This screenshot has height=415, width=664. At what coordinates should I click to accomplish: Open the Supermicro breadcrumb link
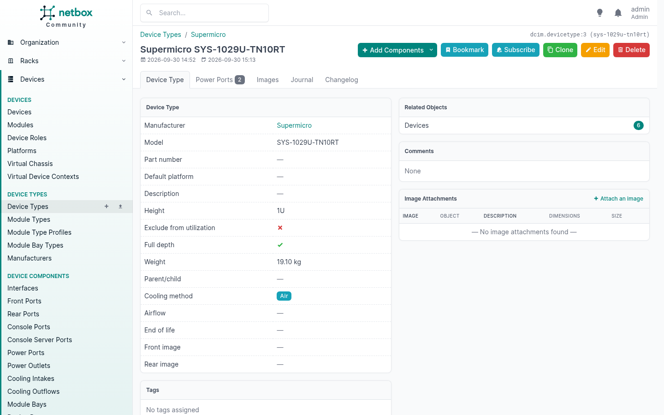click(x=208, y=35)
